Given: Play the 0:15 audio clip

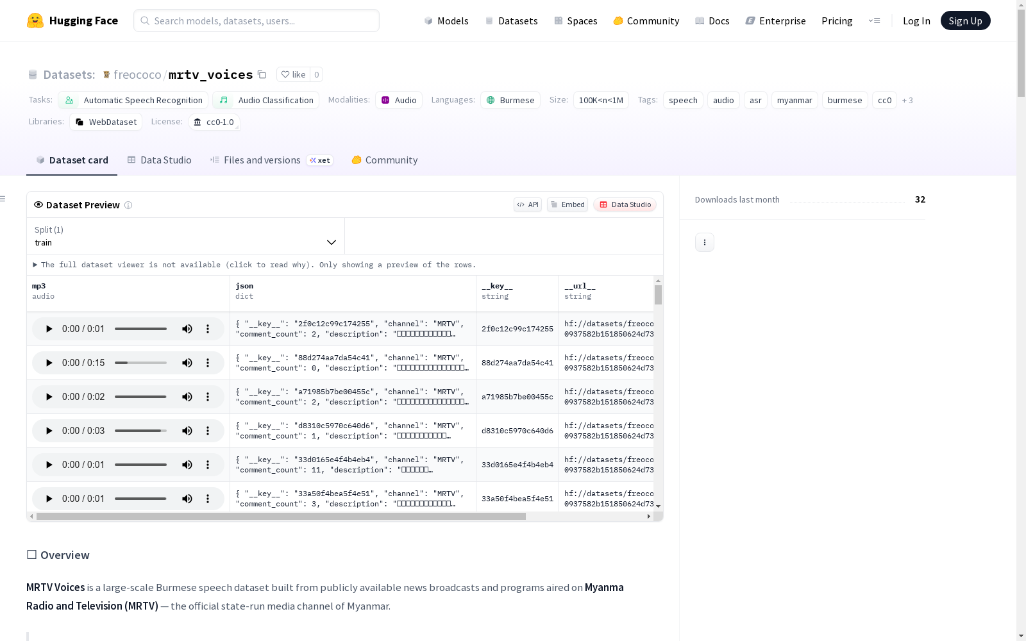Looking at the screenshot, I should click(x=49, y=363).
